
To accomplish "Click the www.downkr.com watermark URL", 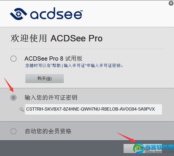I will [x=160, y=152].
